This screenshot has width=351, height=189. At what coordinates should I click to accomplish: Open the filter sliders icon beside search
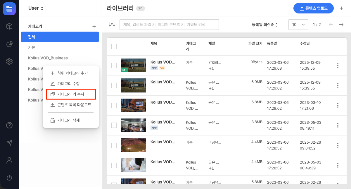[x=113, y=25]
